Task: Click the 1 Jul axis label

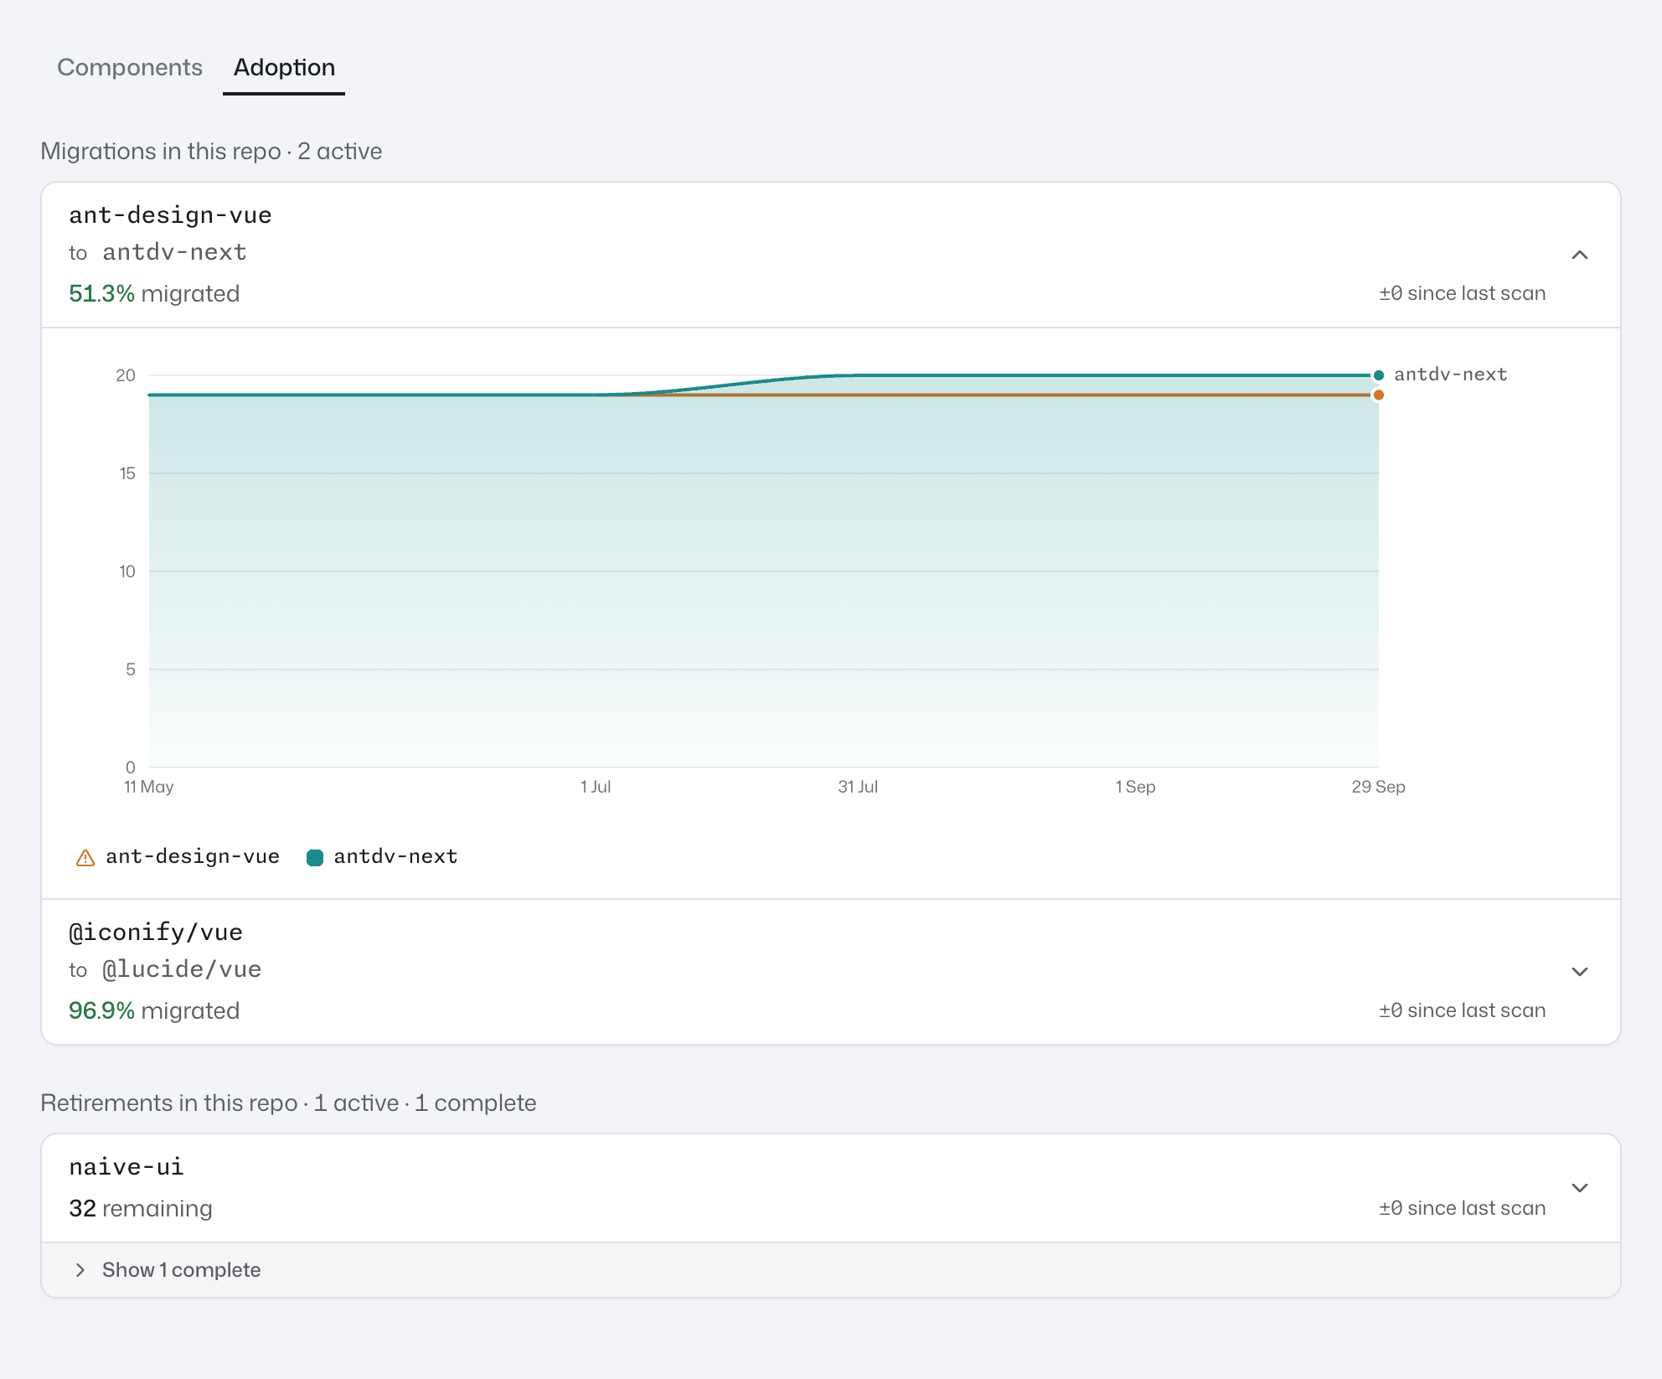Action: 596,787
